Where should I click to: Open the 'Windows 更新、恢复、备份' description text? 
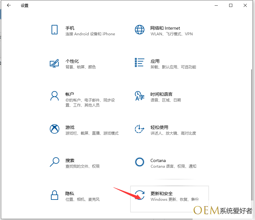[175, 200]
